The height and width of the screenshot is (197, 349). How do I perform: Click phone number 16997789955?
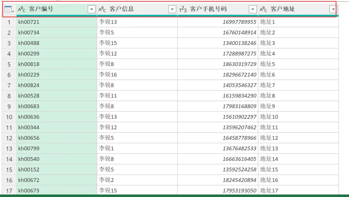point(239,22)
